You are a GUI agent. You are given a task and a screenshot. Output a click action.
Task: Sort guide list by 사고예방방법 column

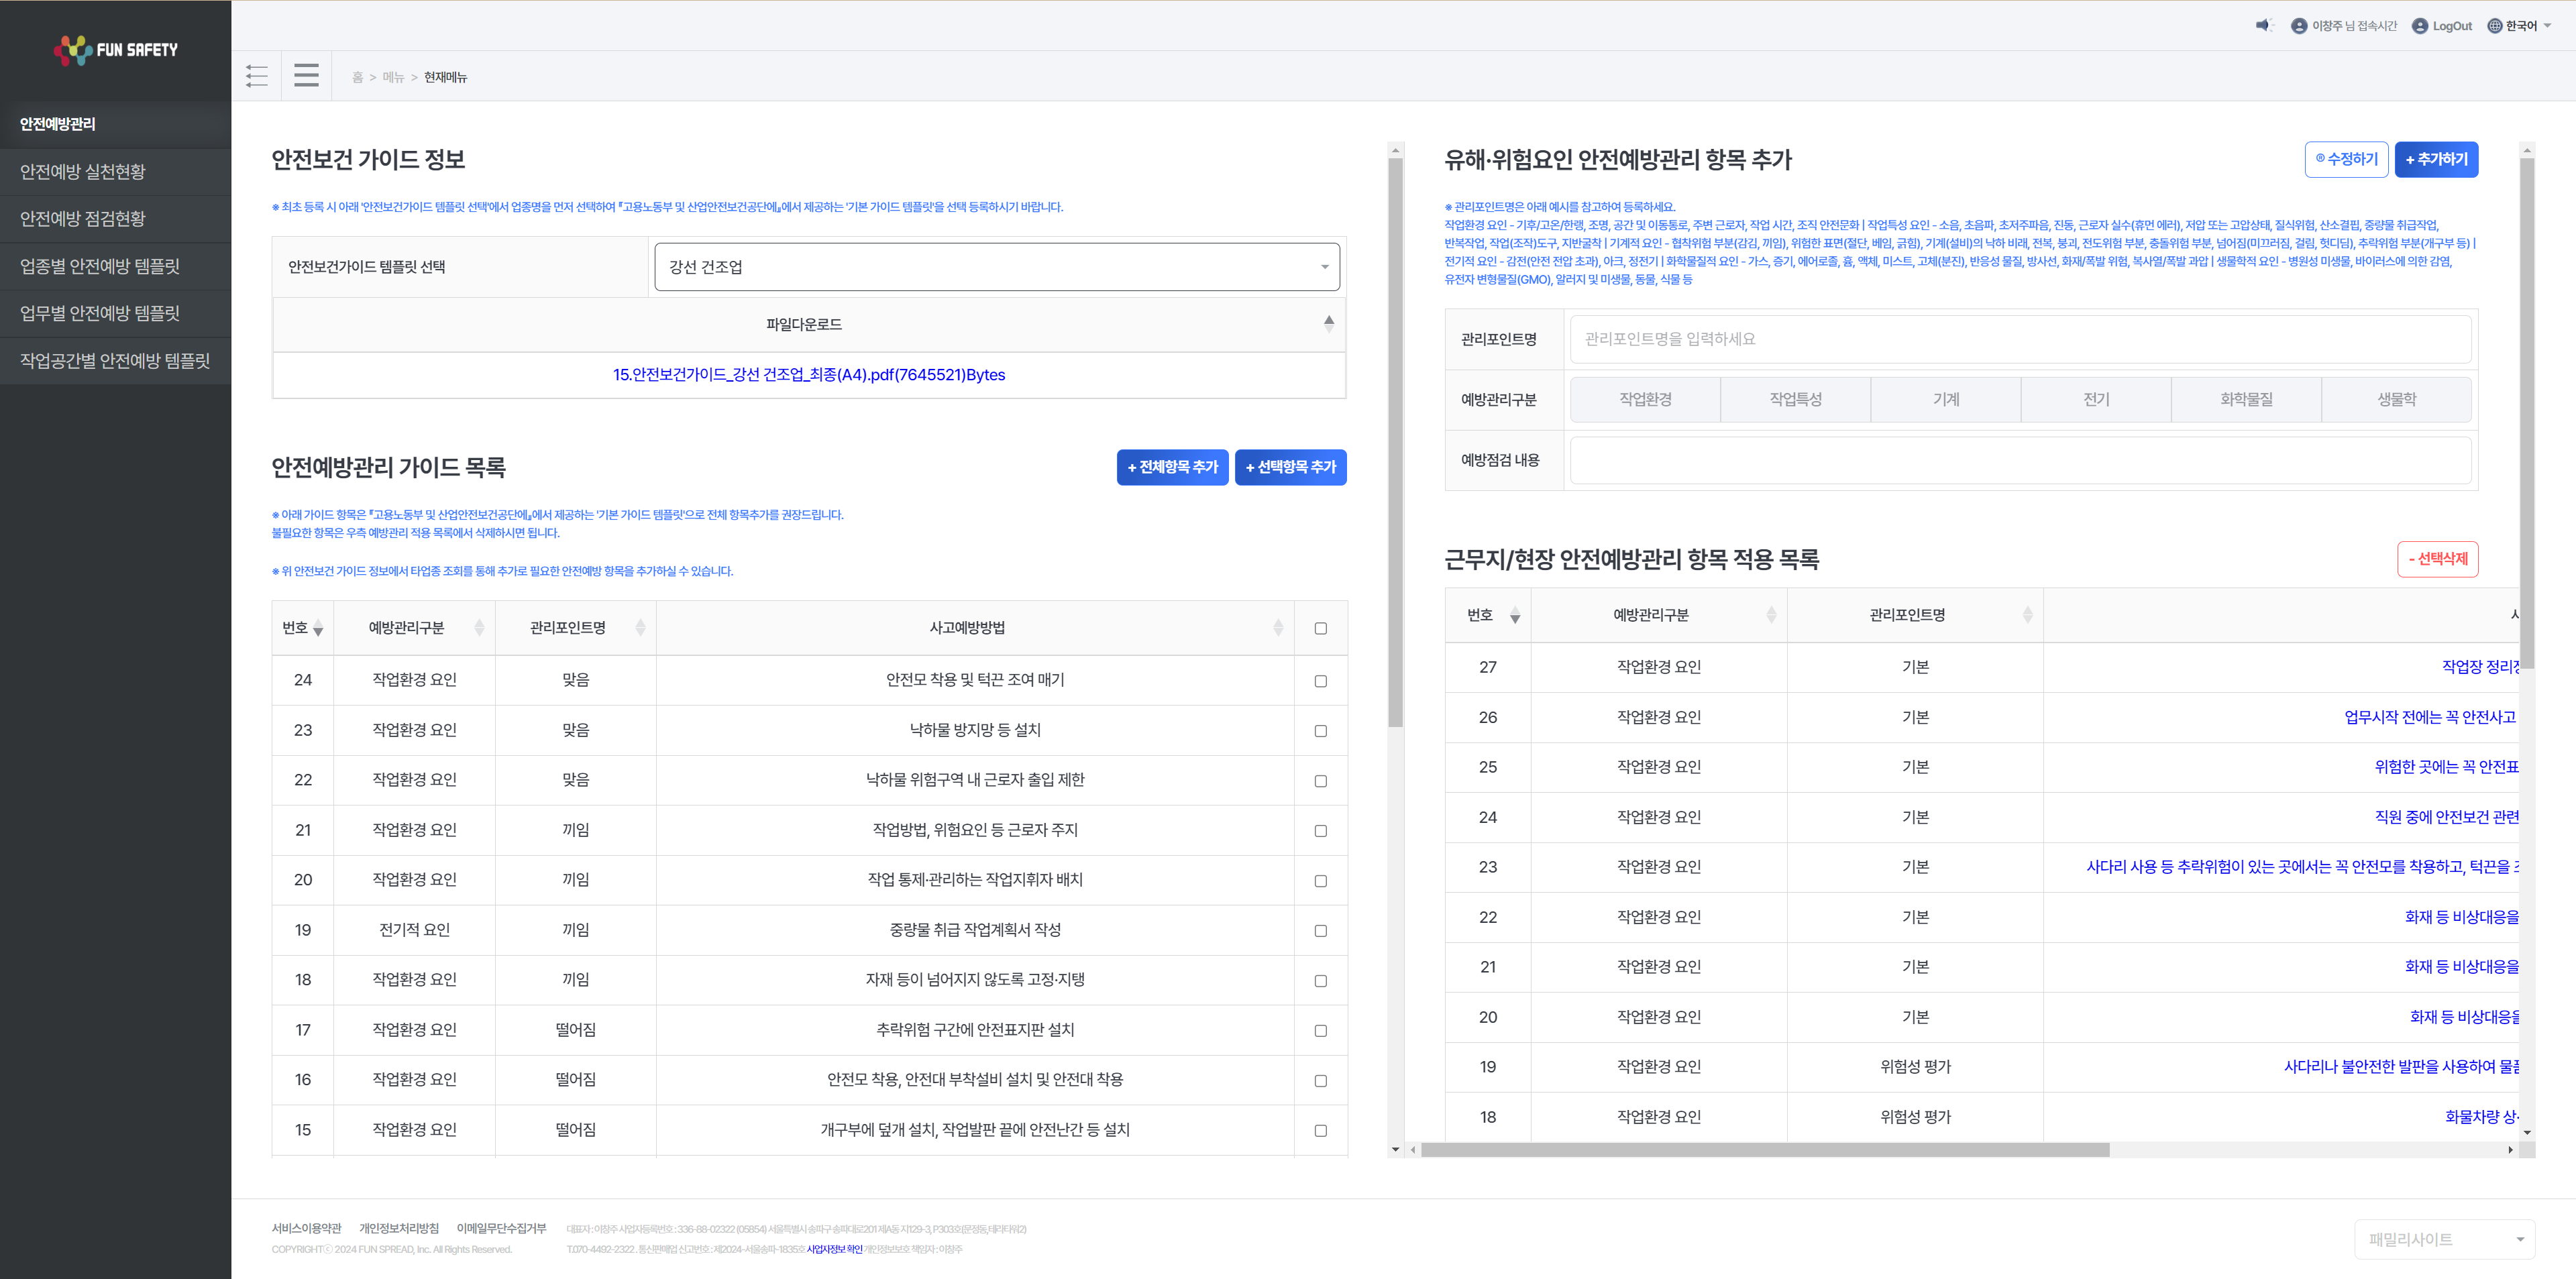pos(1278,628)
